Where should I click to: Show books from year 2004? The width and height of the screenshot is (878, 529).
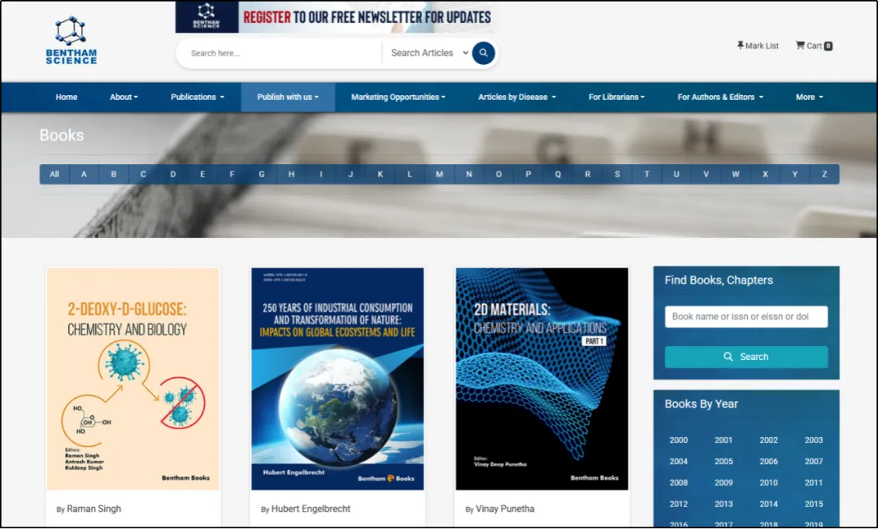click(x=679, y=462)
